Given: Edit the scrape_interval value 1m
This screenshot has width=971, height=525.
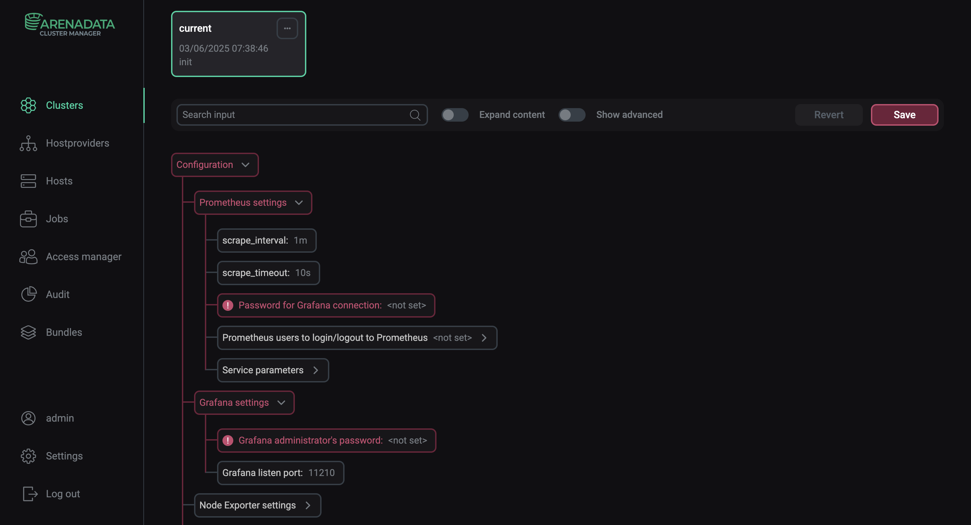Looking at the screenshot, I should pos(301,241).
